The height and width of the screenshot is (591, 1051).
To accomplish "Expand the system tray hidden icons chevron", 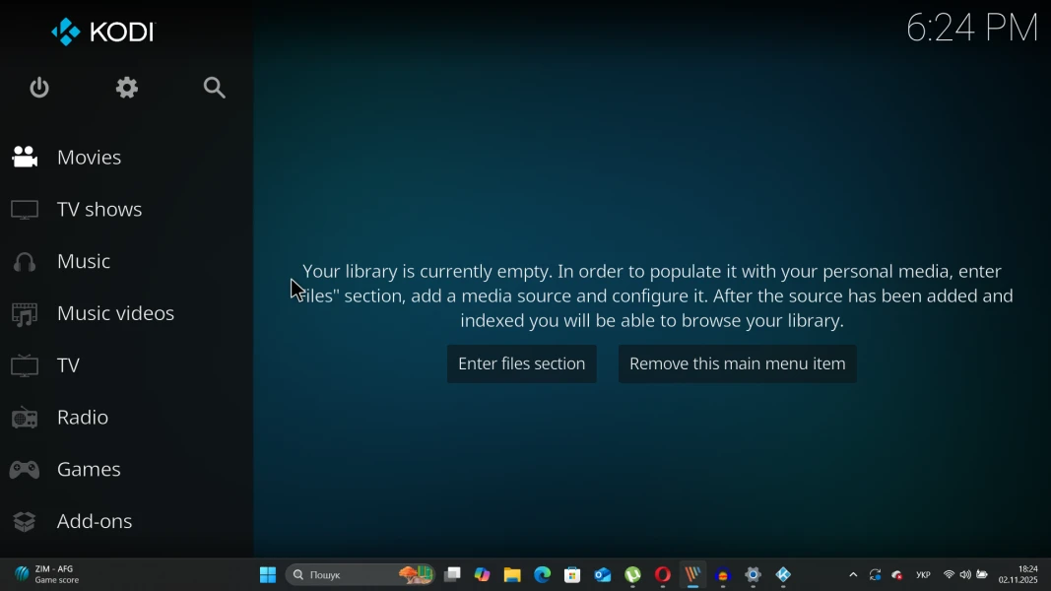I will coord(853,575).
